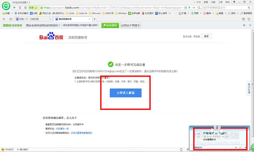
Task: Open the 查看 menu
Action: [206, 2]
